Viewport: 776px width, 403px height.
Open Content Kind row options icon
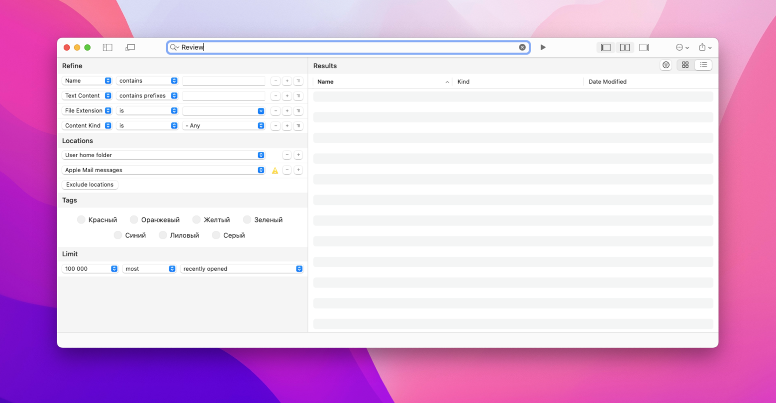[298, 125]
